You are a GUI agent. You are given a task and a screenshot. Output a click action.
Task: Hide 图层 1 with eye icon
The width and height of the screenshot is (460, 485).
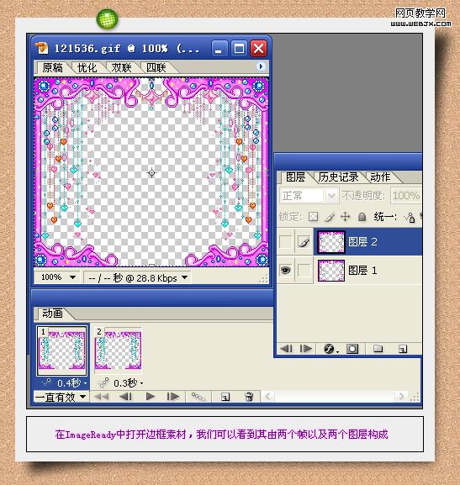[285, 270]
